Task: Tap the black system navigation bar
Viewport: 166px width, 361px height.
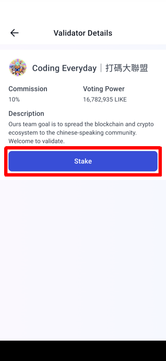Action: [x=83, y=351]
